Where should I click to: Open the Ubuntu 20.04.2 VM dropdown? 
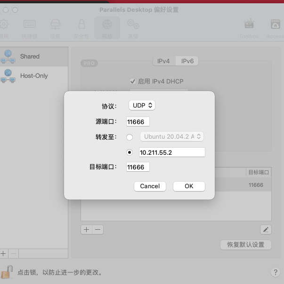click(172, 136)
